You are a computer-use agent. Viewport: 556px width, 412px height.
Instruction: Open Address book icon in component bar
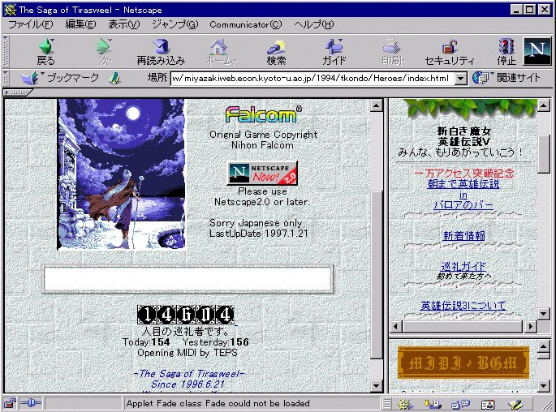488,404
